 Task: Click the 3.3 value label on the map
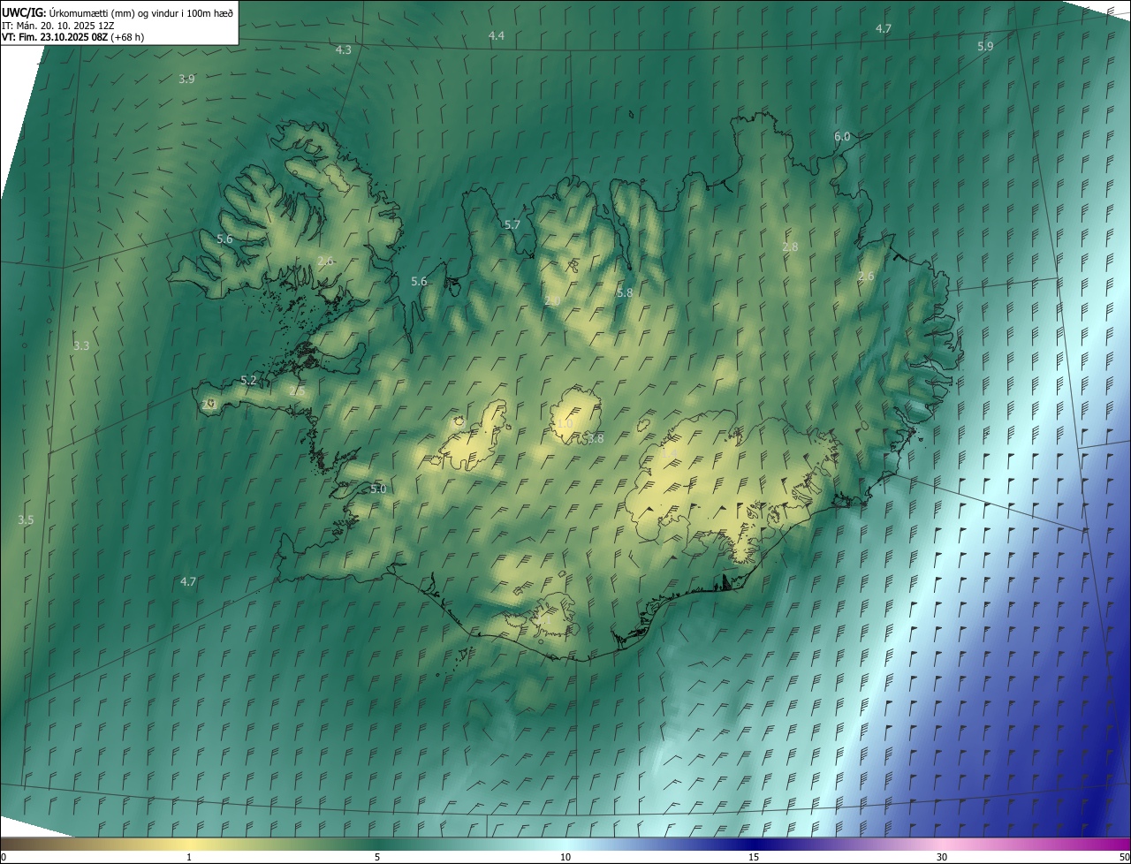[x=81, y=345]
